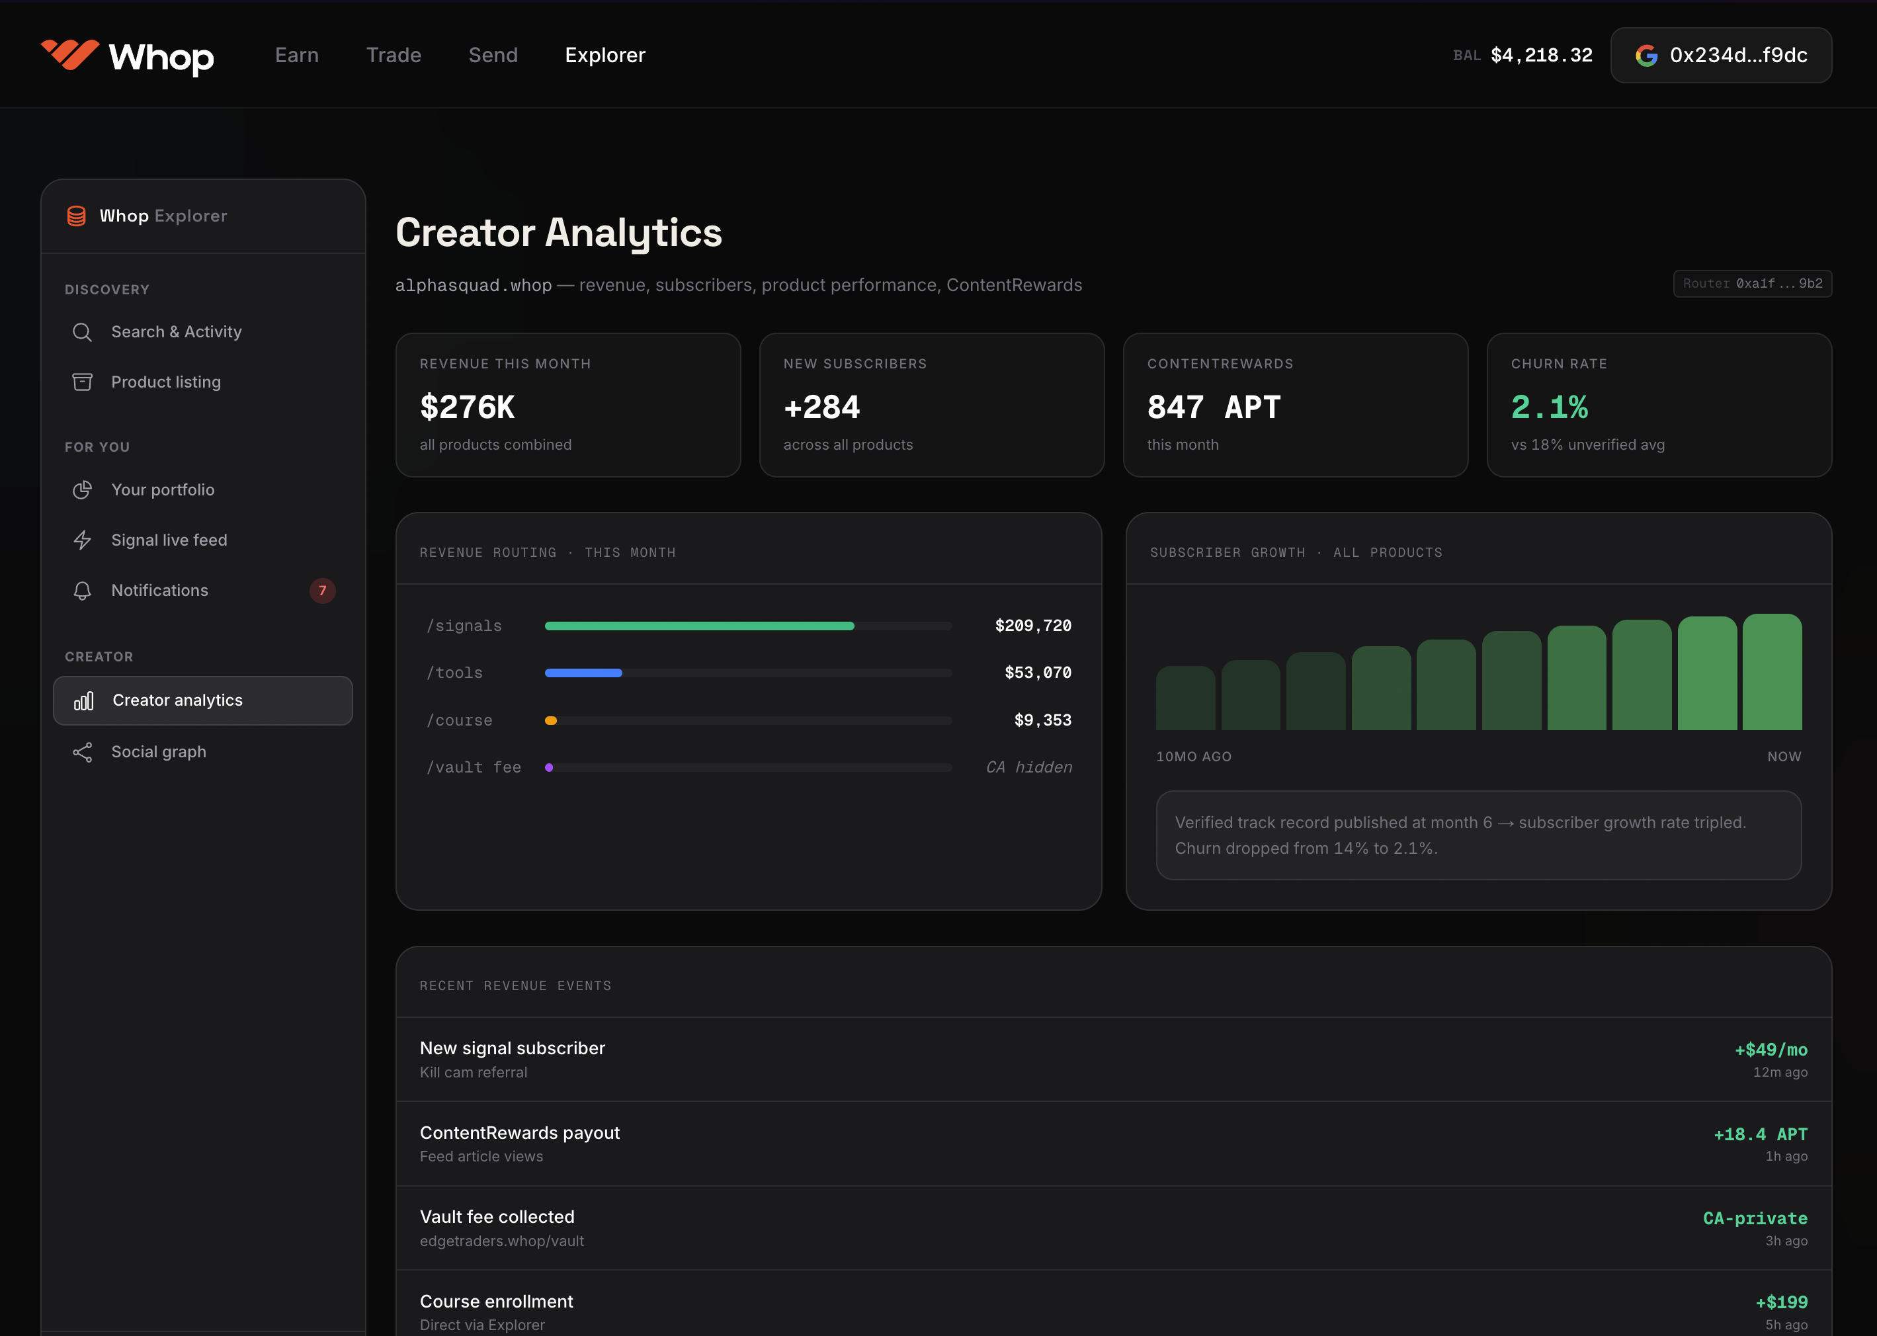
Task: Click the first 10MO AGO bar in chart
Action: [1185, 698]
